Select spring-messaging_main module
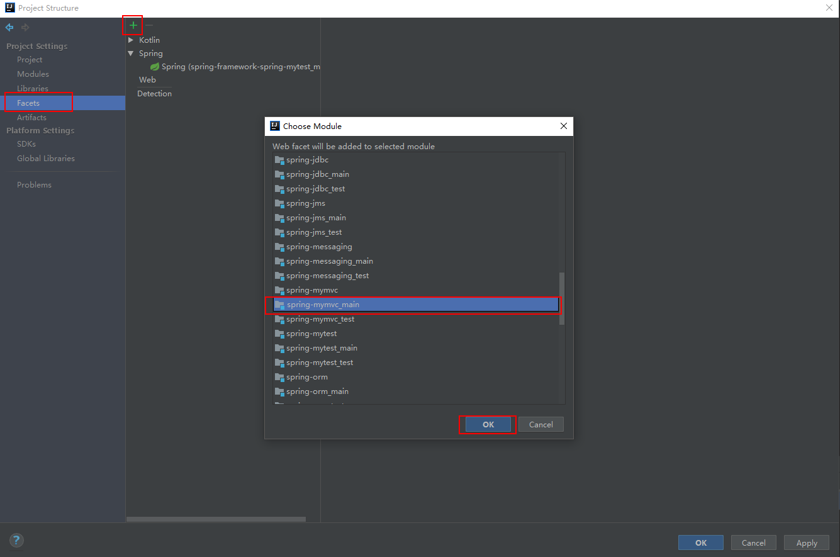Image resolution: width=840 pixels, height=557 pixels. [x=416, y=261]
